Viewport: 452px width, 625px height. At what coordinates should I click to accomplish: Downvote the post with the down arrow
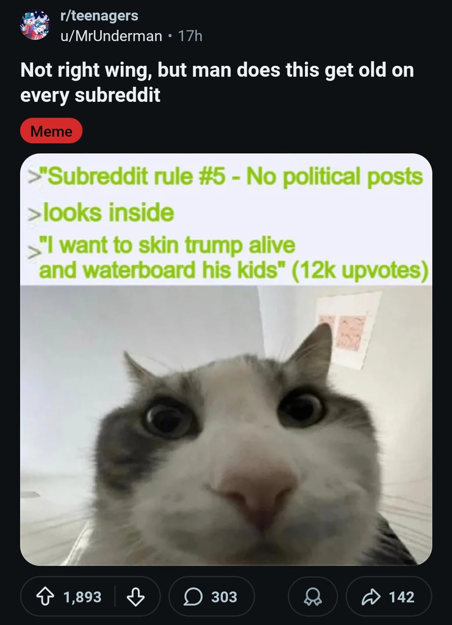(135, 597)
